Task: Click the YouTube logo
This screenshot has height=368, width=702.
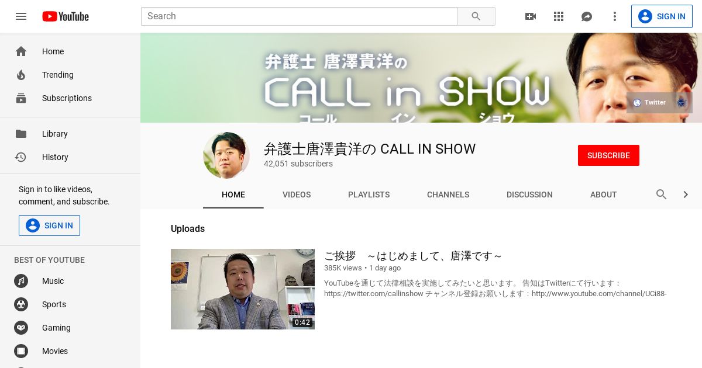Action: (66, 16)
